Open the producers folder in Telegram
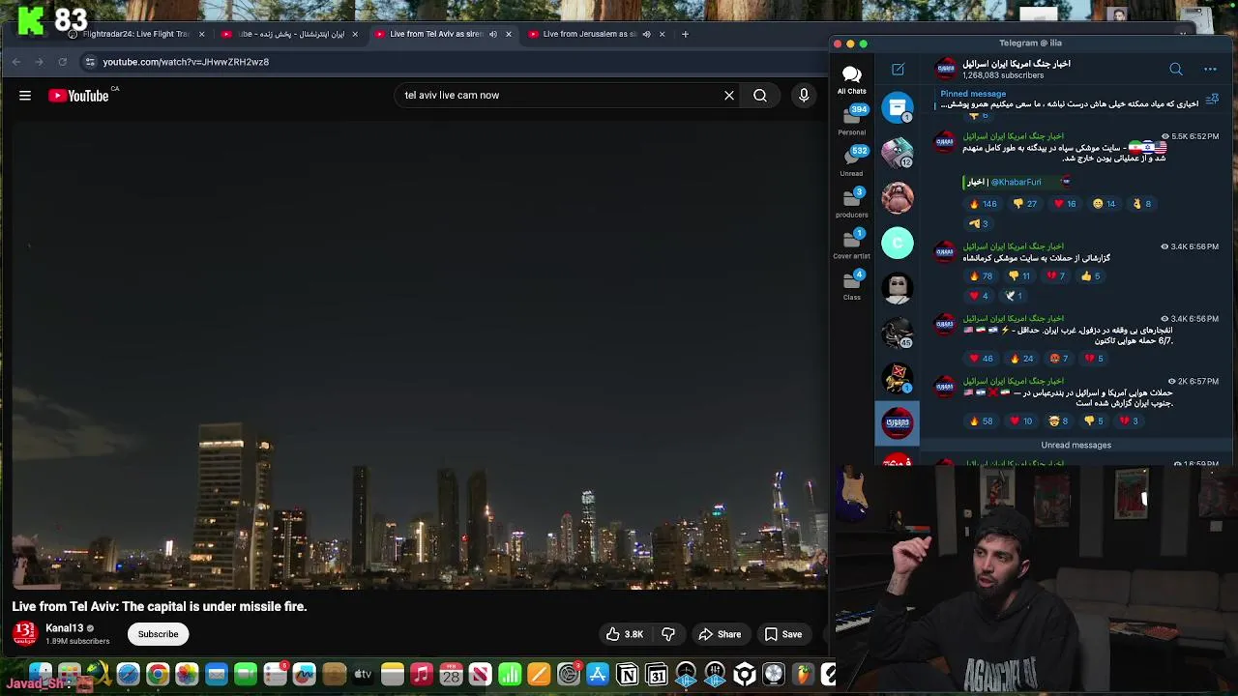This screenshot has width=1238, height=696. (852, 203)
